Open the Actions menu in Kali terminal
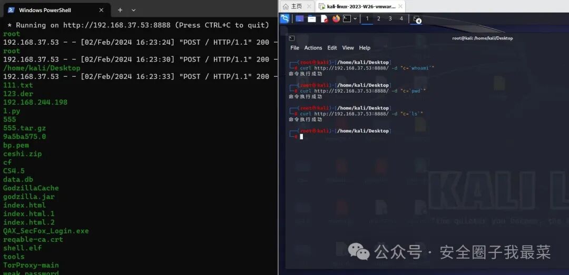The height and width of the screenshot is (275, 569). 313,48
